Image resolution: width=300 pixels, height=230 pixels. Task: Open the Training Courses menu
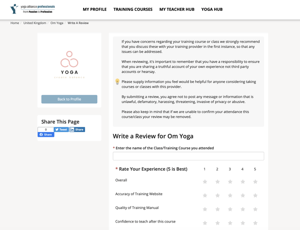pyautogui.click(x=133, y=9)
